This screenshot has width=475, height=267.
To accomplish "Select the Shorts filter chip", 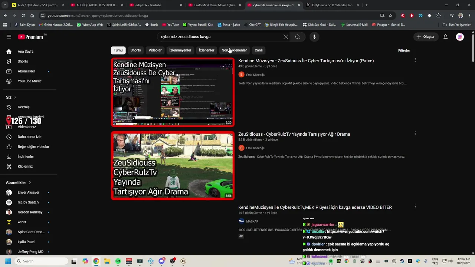I will click(x=135, y=50).
